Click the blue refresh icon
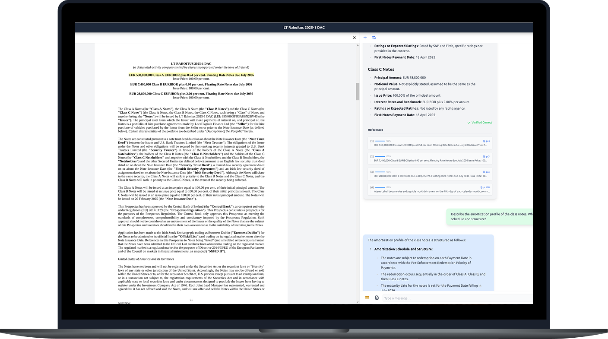The image size is (608, 339). point(374,38)
